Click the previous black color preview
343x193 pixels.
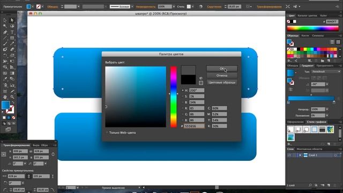tap(188, 80)
